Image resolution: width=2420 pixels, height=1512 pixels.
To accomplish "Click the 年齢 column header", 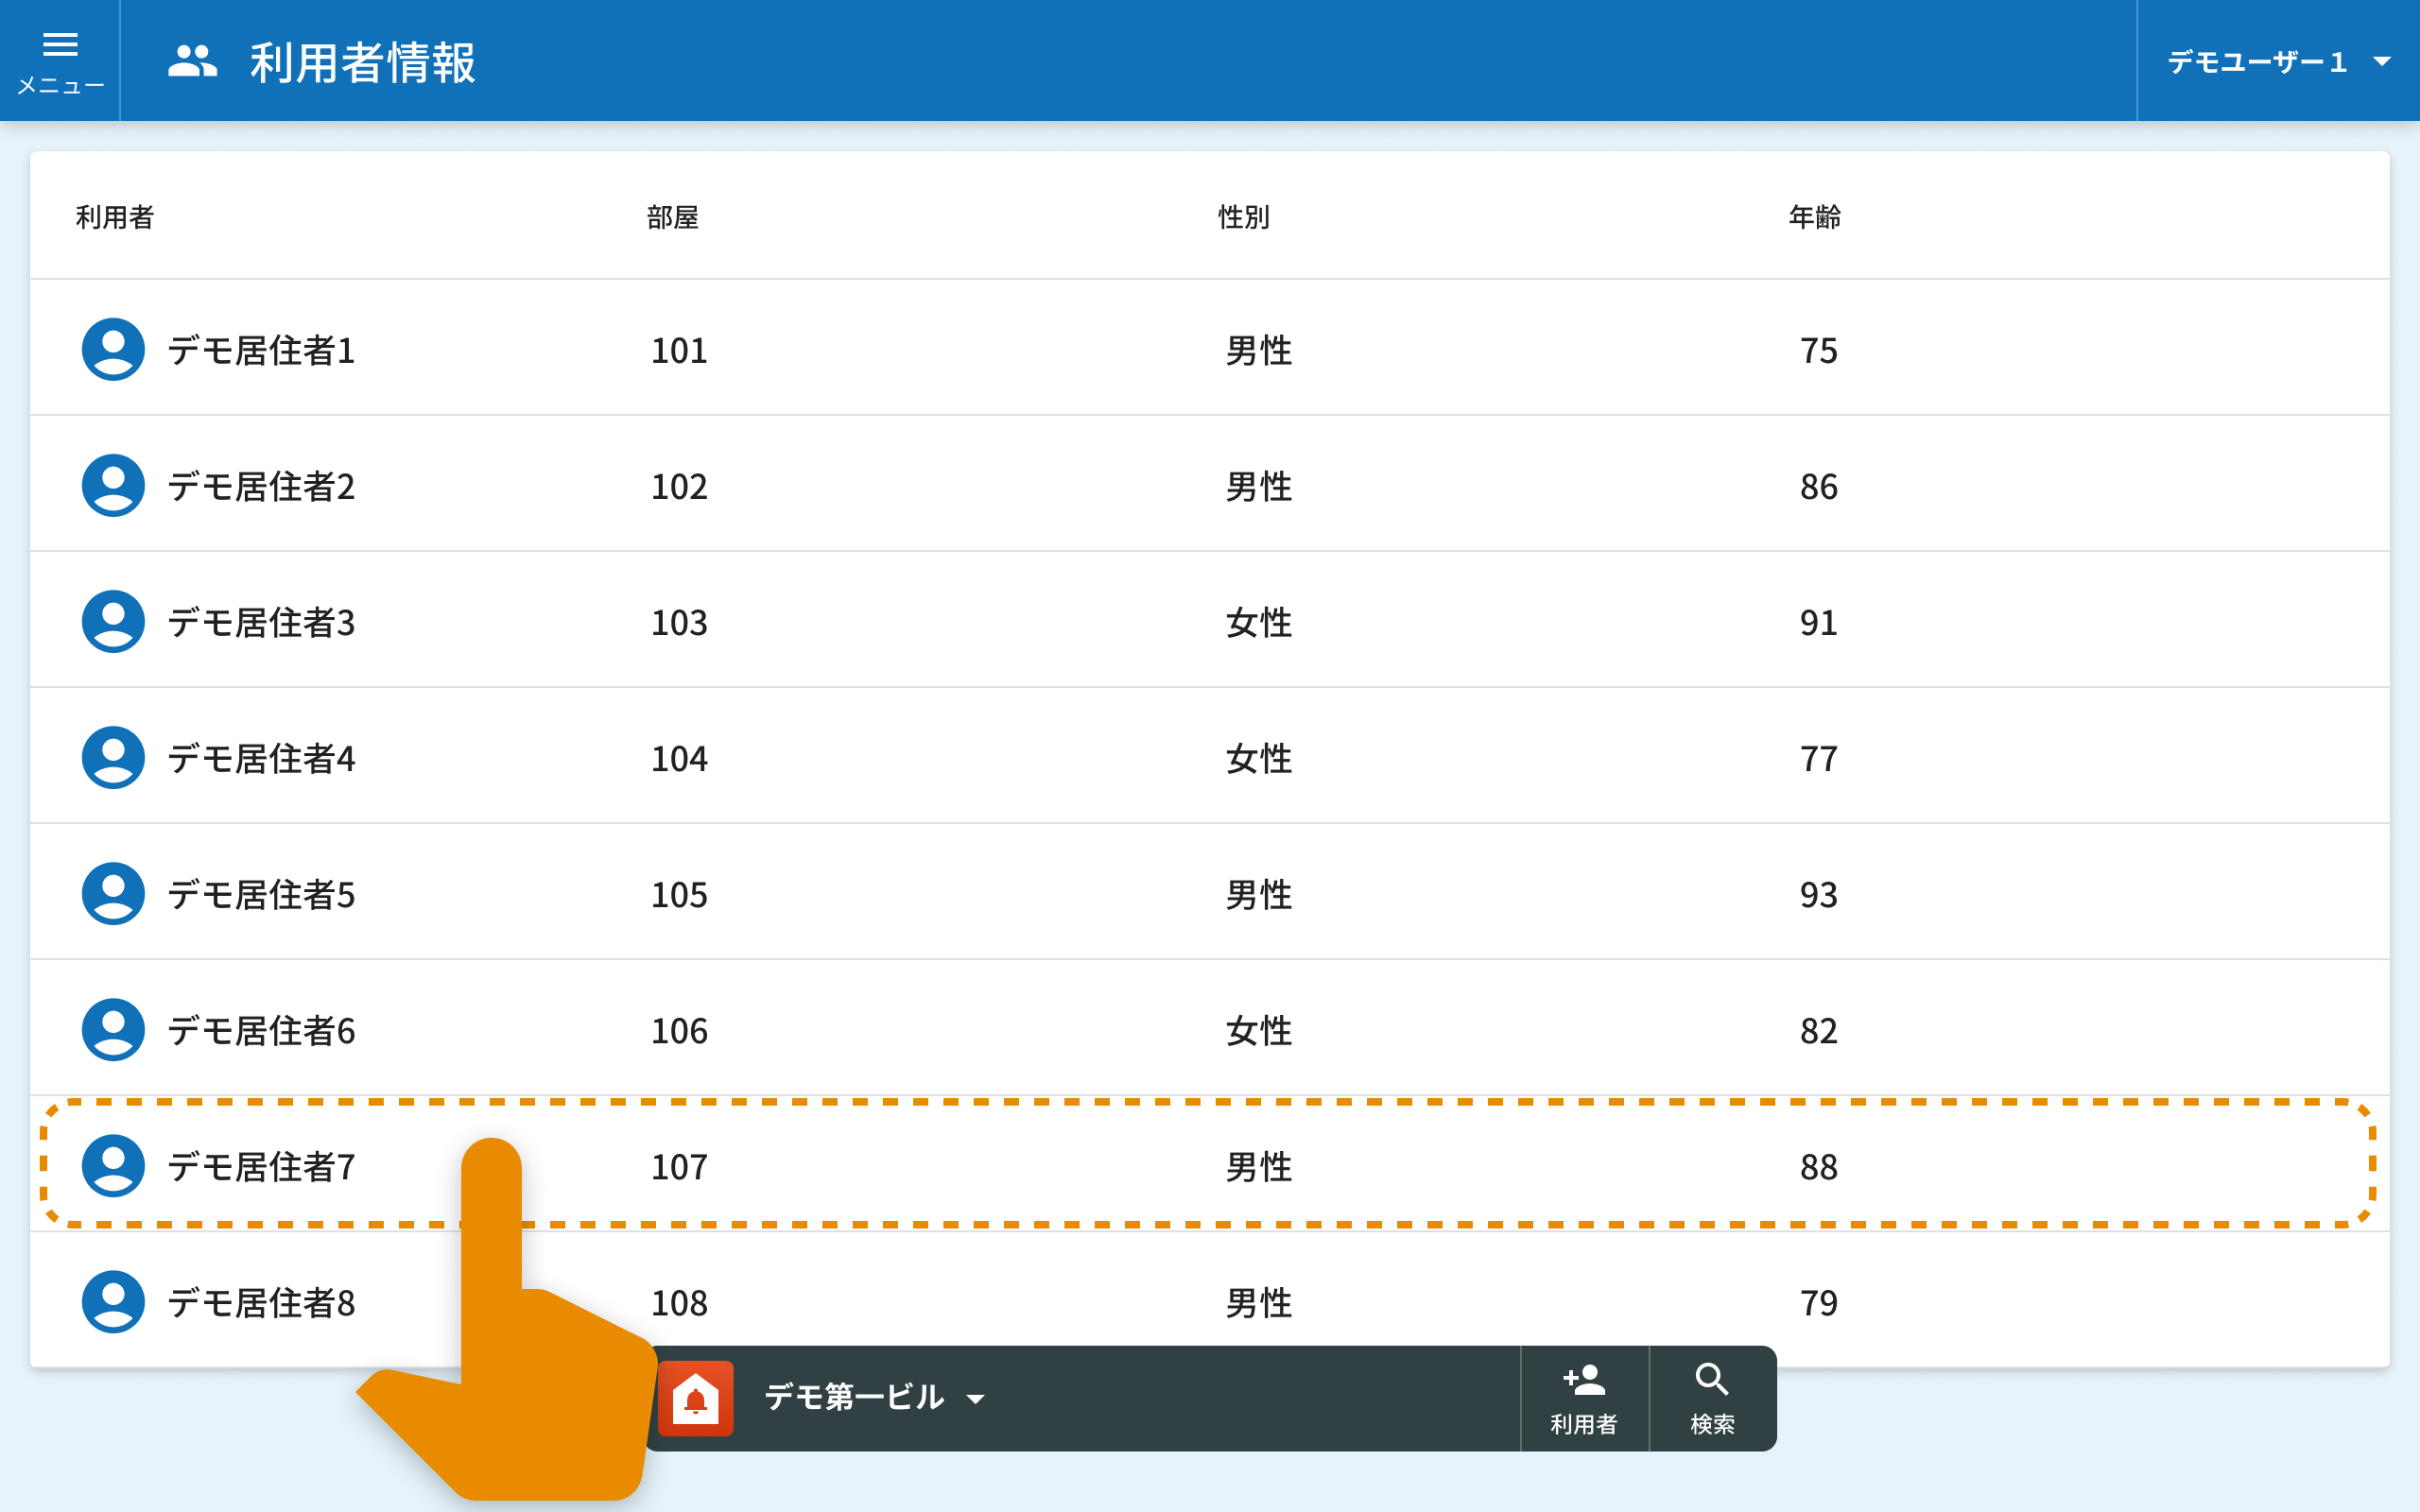I will [x=1814, y=217].
